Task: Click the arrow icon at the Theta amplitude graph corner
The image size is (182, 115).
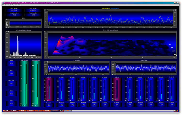Action: pos(45,10)
